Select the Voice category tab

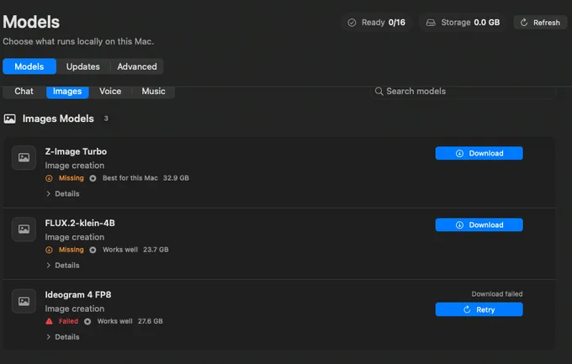[110, 91]
